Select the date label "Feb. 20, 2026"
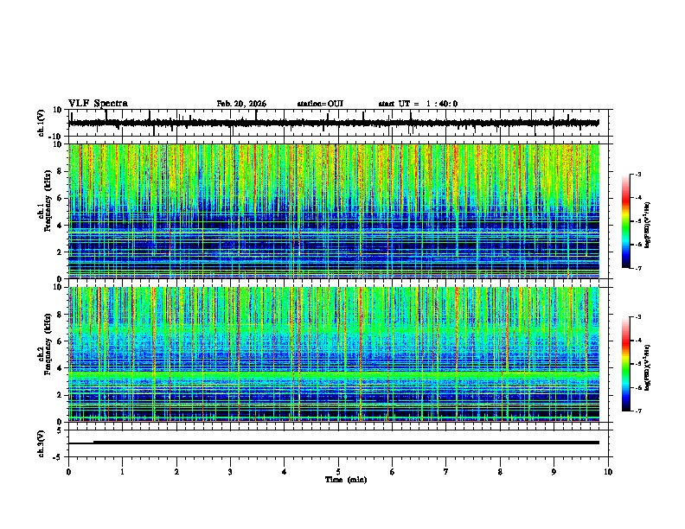Screen dimensions: 685x529 point(241,104)
